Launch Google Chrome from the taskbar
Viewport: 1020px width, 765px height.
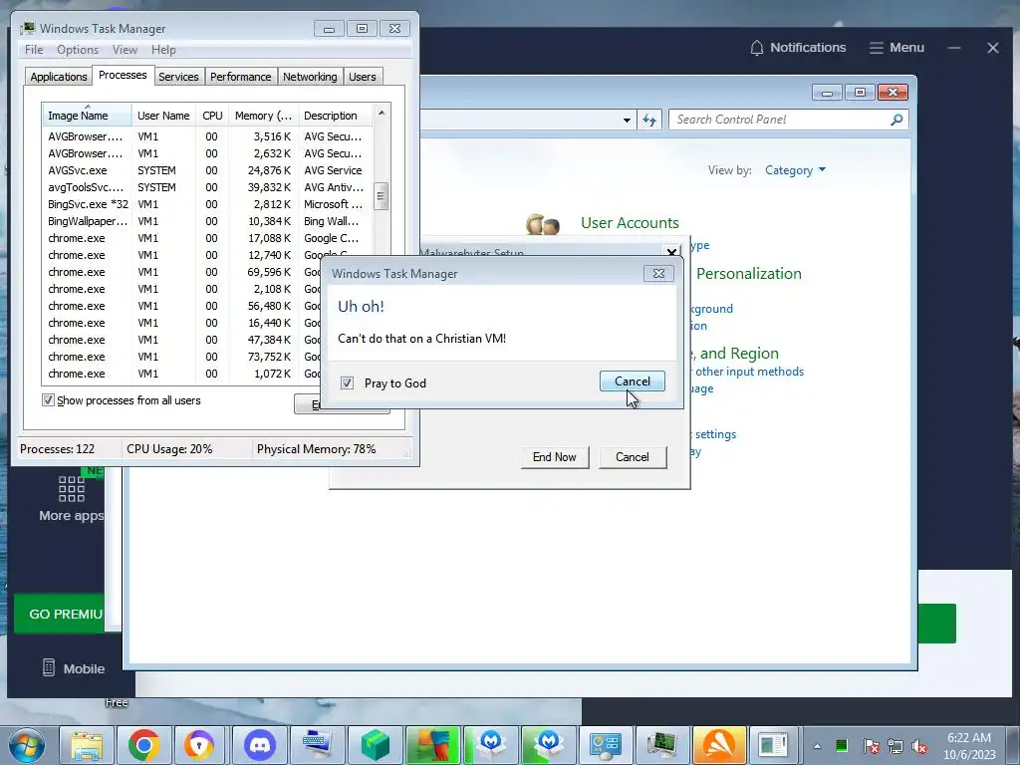click(x=143, y=745)
